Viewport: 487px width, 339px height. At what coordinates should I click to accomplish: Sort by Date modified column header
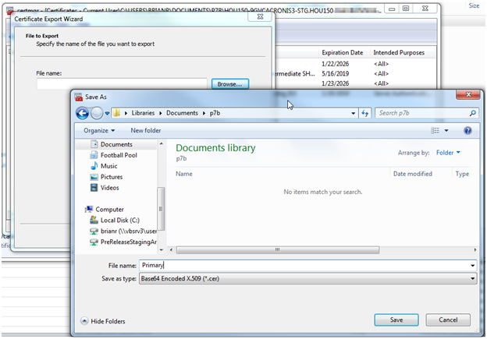tap(412, 174)
